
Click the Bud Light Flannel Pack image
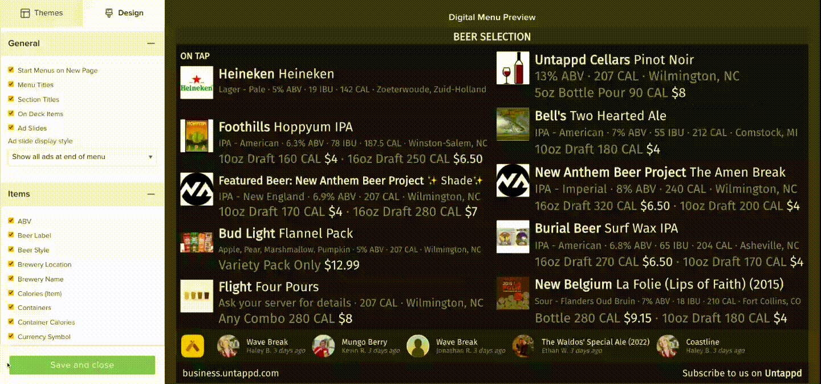(197, 242)
